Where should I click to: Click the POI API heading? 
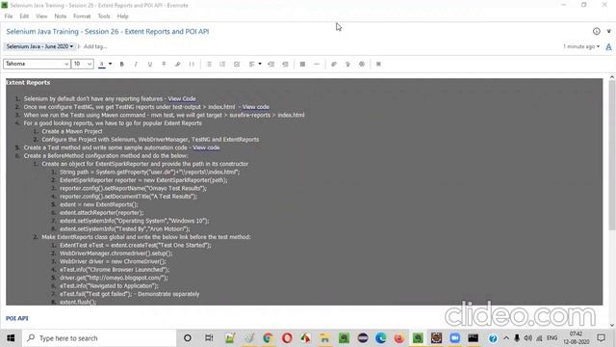point(17,318)
